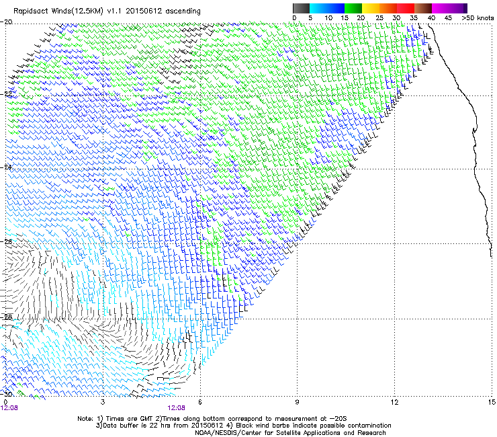Choose the magenta 40-45 knots legend swatch
The height and width of the screenshot is (437, 497).
point(441,8)
